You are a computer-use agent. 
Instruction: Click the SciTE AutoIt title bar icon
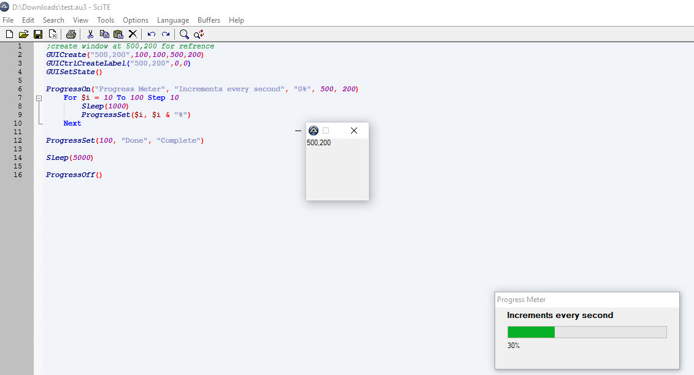point(4,7)
